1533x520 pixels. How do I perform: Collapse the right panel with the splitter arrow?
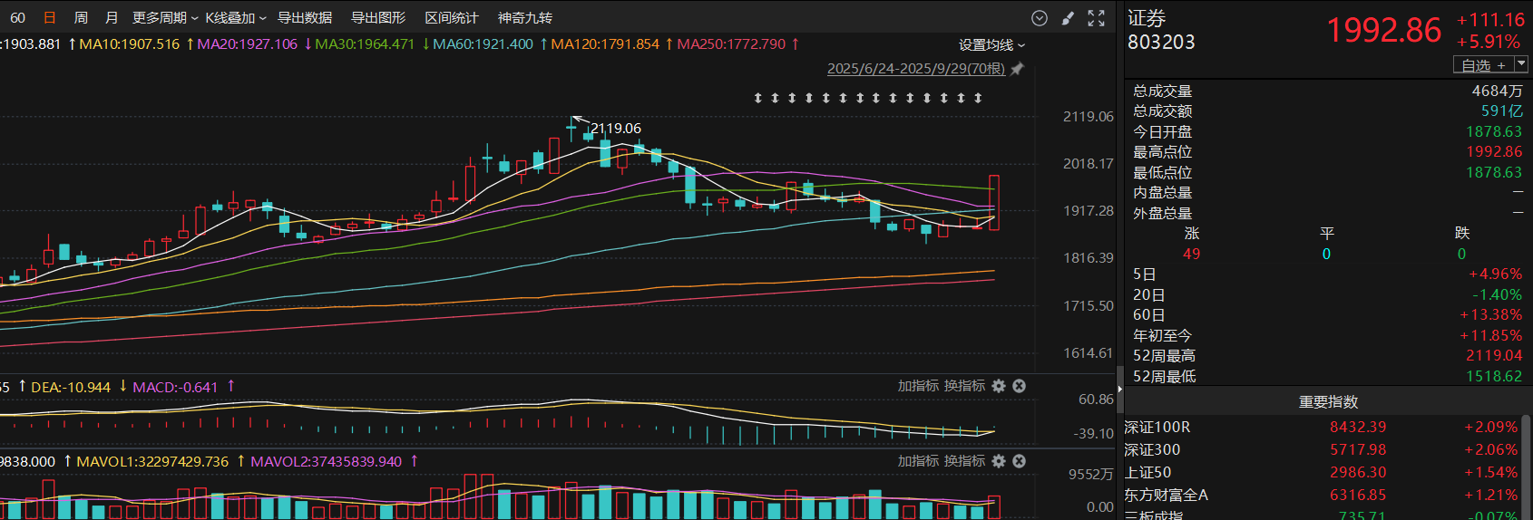tap(1120, 388)
